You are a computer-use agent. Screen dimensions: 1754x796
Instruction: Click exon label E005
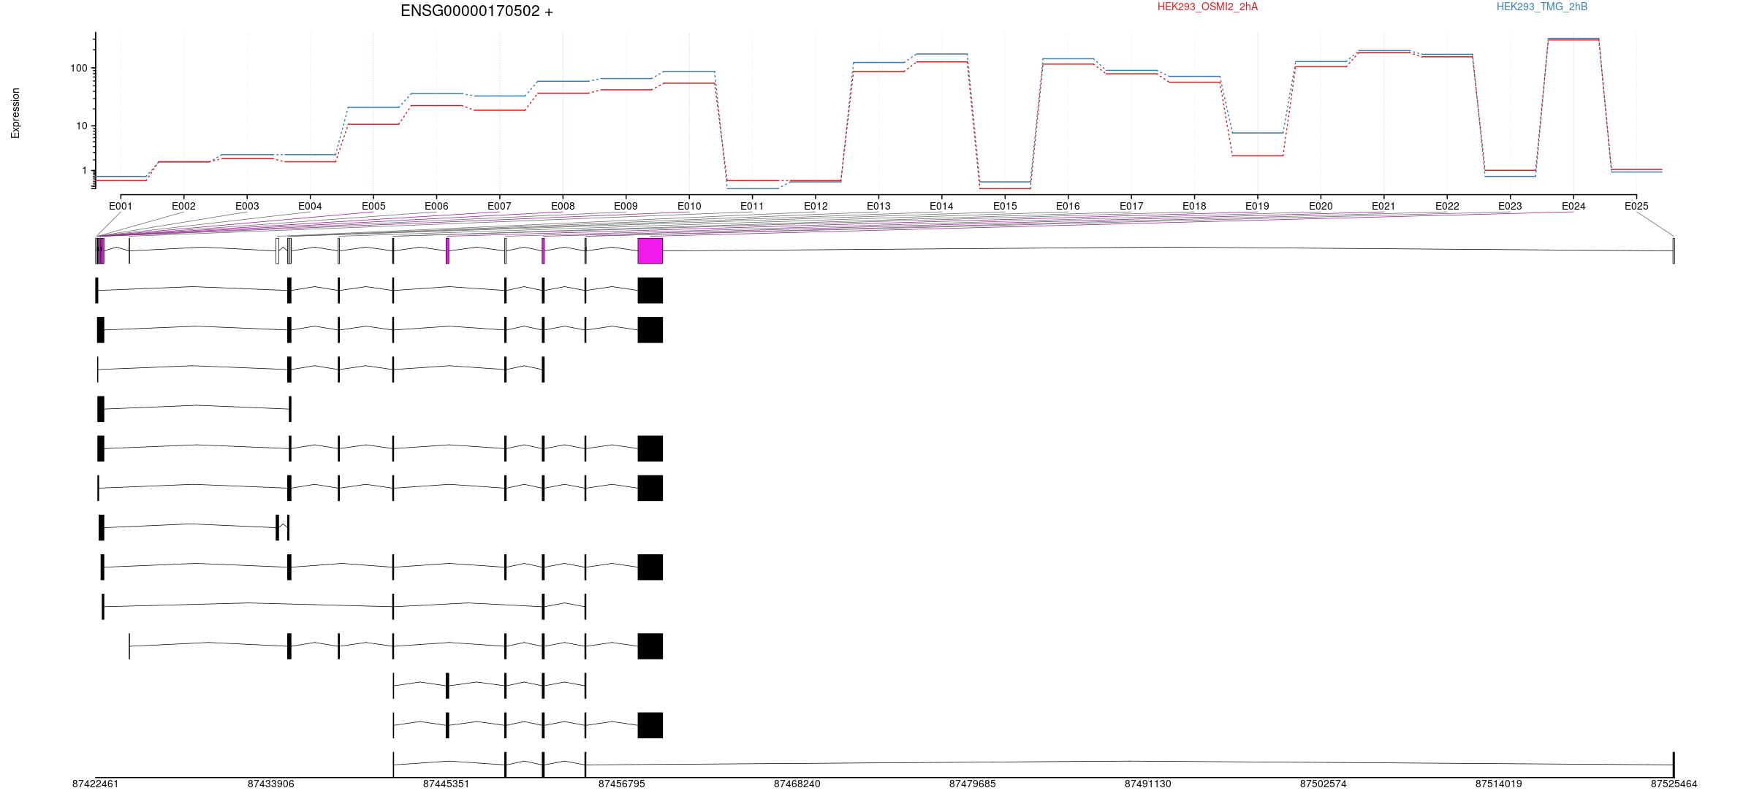coord(373,206)
